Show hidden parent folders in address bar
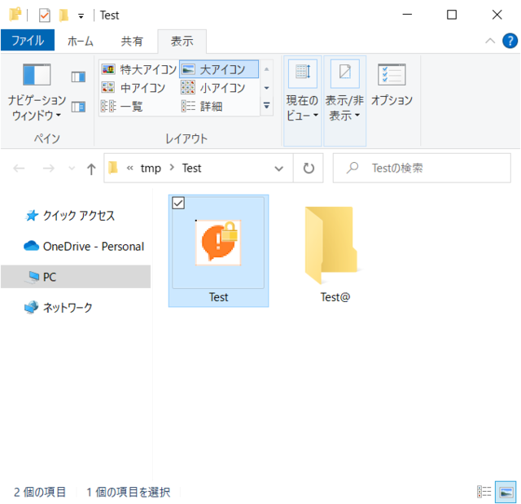The width and height of the screenshot is (521, 504). pos(130,168)
